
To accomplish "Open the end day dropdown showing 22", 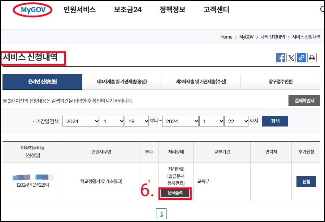I will click(237, 121).
